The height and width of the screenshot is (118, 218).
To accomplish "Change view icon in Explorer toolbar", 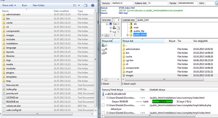I will 75,5.
